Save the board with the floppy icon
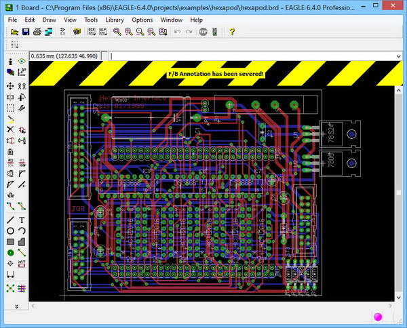 (x=25, y=32)
